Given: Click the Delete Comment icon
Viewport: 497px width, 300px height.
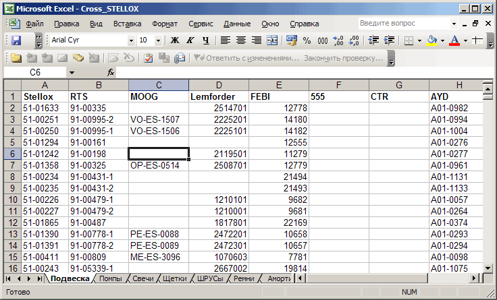Looking at the screenshot, I should pos(93,58).
